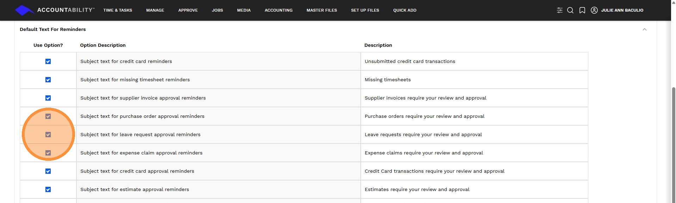Open the Quick Add menu
This screenshot has height=203, width=676.
click(x=404, y=10)
